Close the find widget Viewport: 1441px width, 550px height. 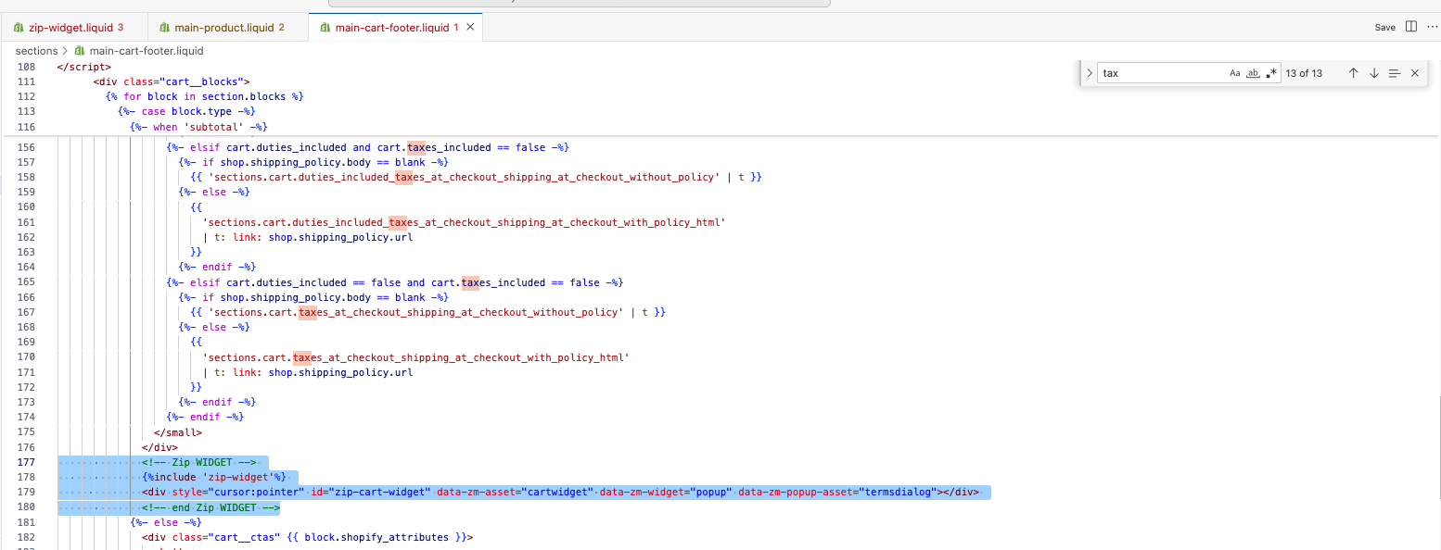tap(1414, 73)
